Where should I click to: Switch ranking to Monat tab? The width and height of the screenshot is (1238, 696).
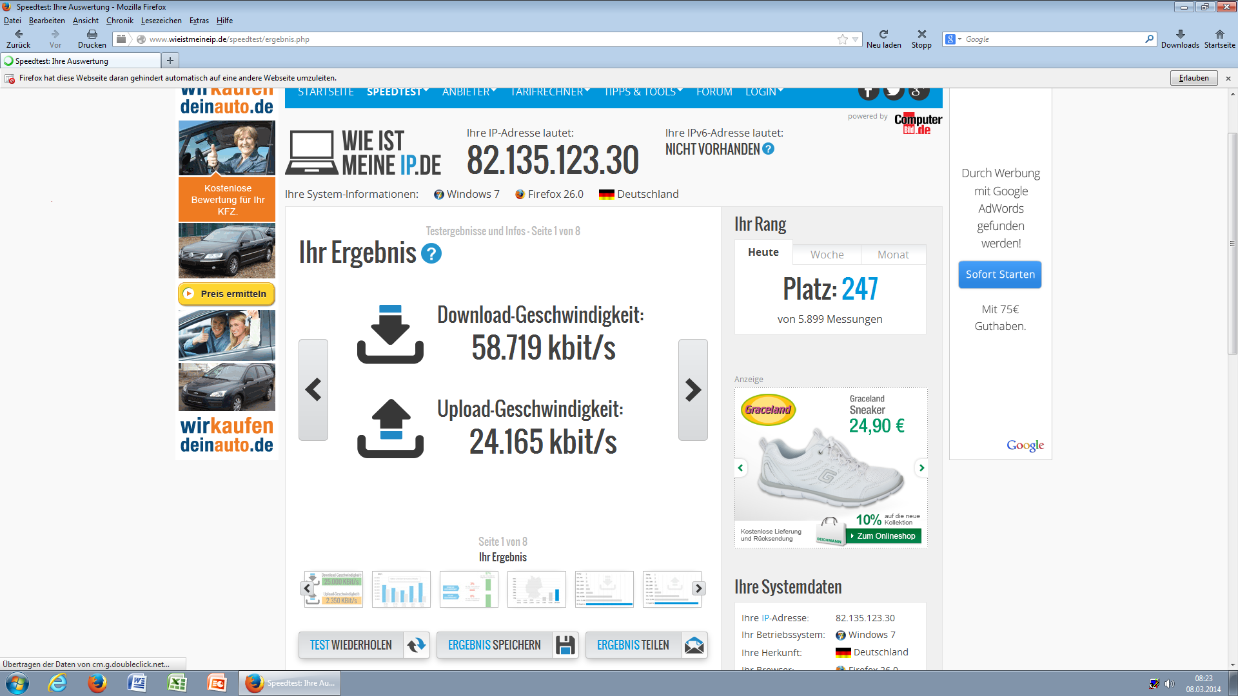[893, 255]
